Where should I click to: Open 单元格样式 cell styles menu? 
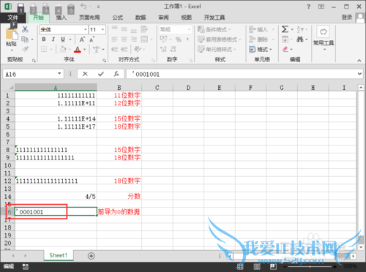point(217,50)
